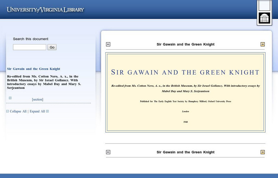Screen dimensions: 278x178
Task: Focus the Search this document field
Action: tap(30, 47)
